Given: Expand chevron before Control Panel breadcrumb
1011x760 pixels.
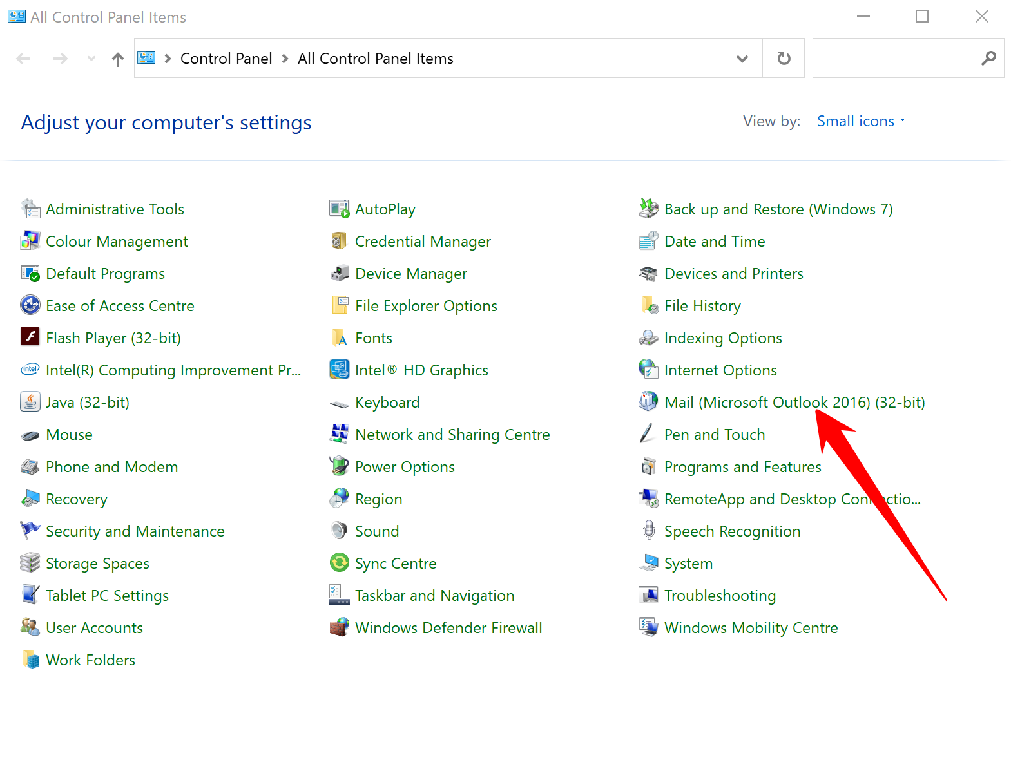Looking at the screenshot, I should 168,59.
